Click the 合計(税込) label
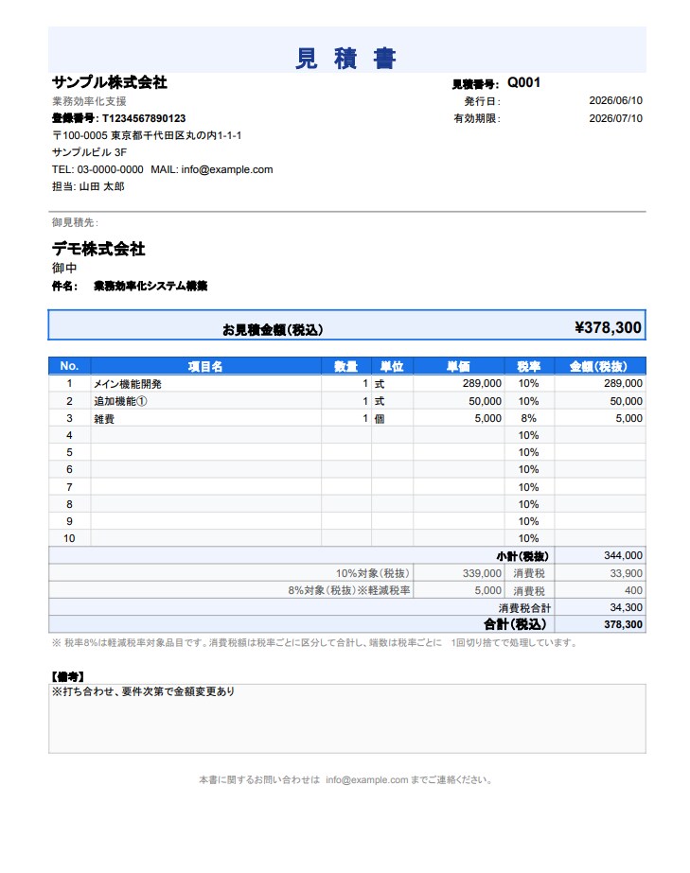 pos(515,624)
